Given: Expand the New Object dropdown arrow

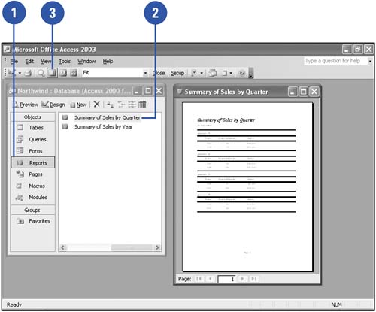Looking at the screenshot, I should tap(231, 73).
